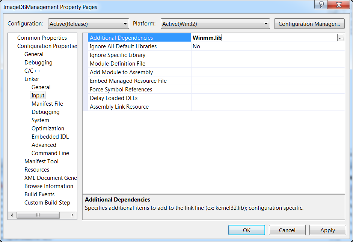Click the ellipsis button for Additional Dependencies
Viewport: 353px width, 242px height.
[340, 37]
